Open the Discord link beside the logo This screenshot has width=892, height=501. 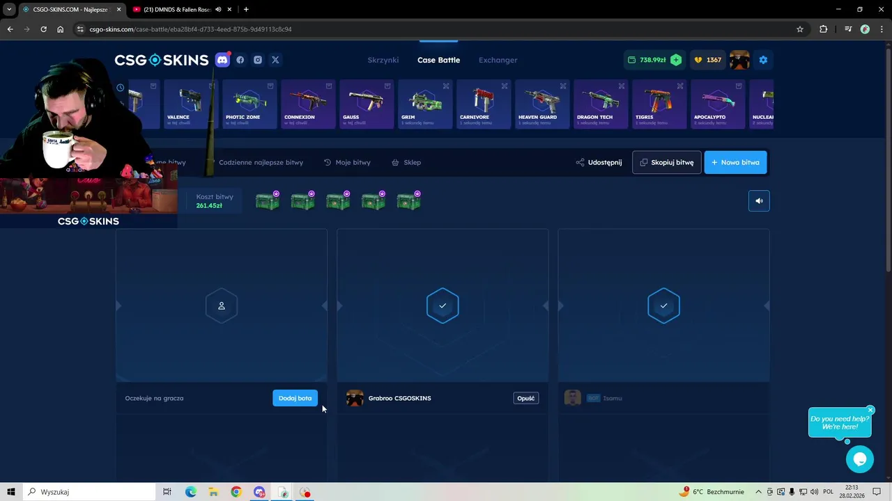(222, 60)
